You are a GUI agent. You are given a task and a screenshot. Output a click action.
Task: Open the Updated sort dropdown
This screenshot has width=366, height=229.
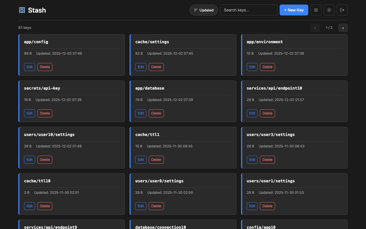[x=204, y=10]
